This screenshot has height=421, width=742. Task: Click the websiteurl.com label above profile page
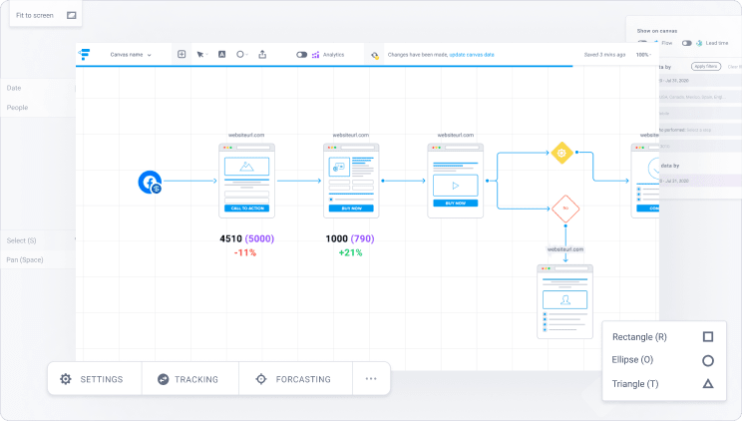pos(565,249)
